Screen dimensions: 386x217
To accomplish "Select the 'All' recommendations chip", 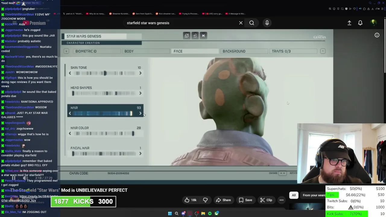I will point(294,195).
